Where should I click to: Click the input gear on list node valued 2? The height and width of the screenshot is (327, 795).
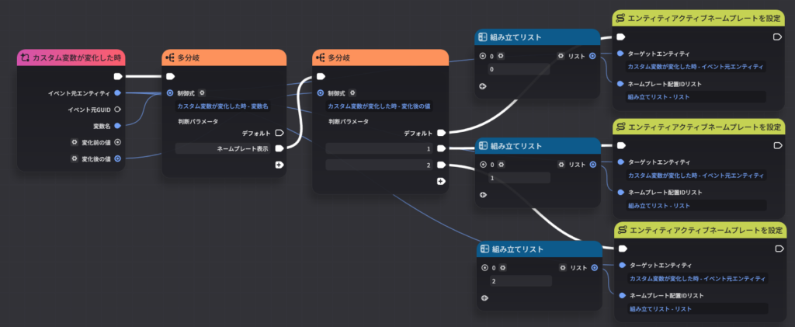tap(502, 268)
